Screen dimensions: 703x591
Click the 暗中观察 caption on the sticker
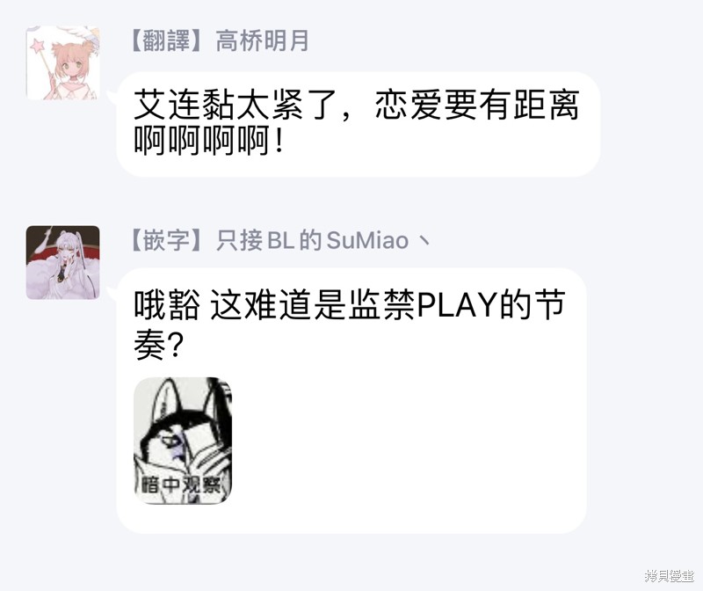click(181, 485)
